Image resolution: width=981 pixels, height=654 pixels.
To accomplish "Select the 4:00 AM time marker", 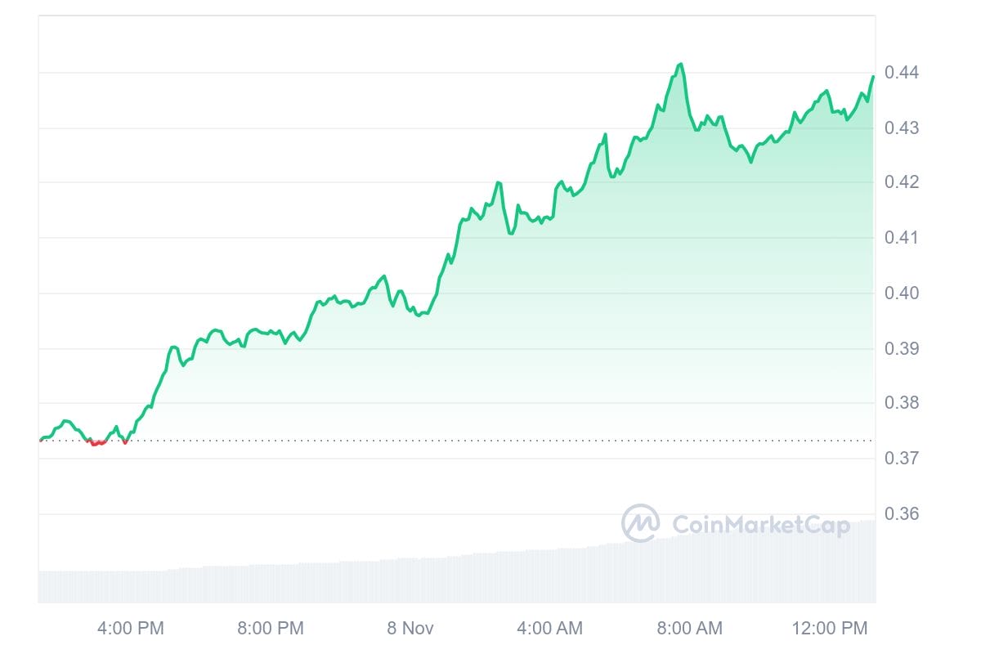I will [549, 628].
